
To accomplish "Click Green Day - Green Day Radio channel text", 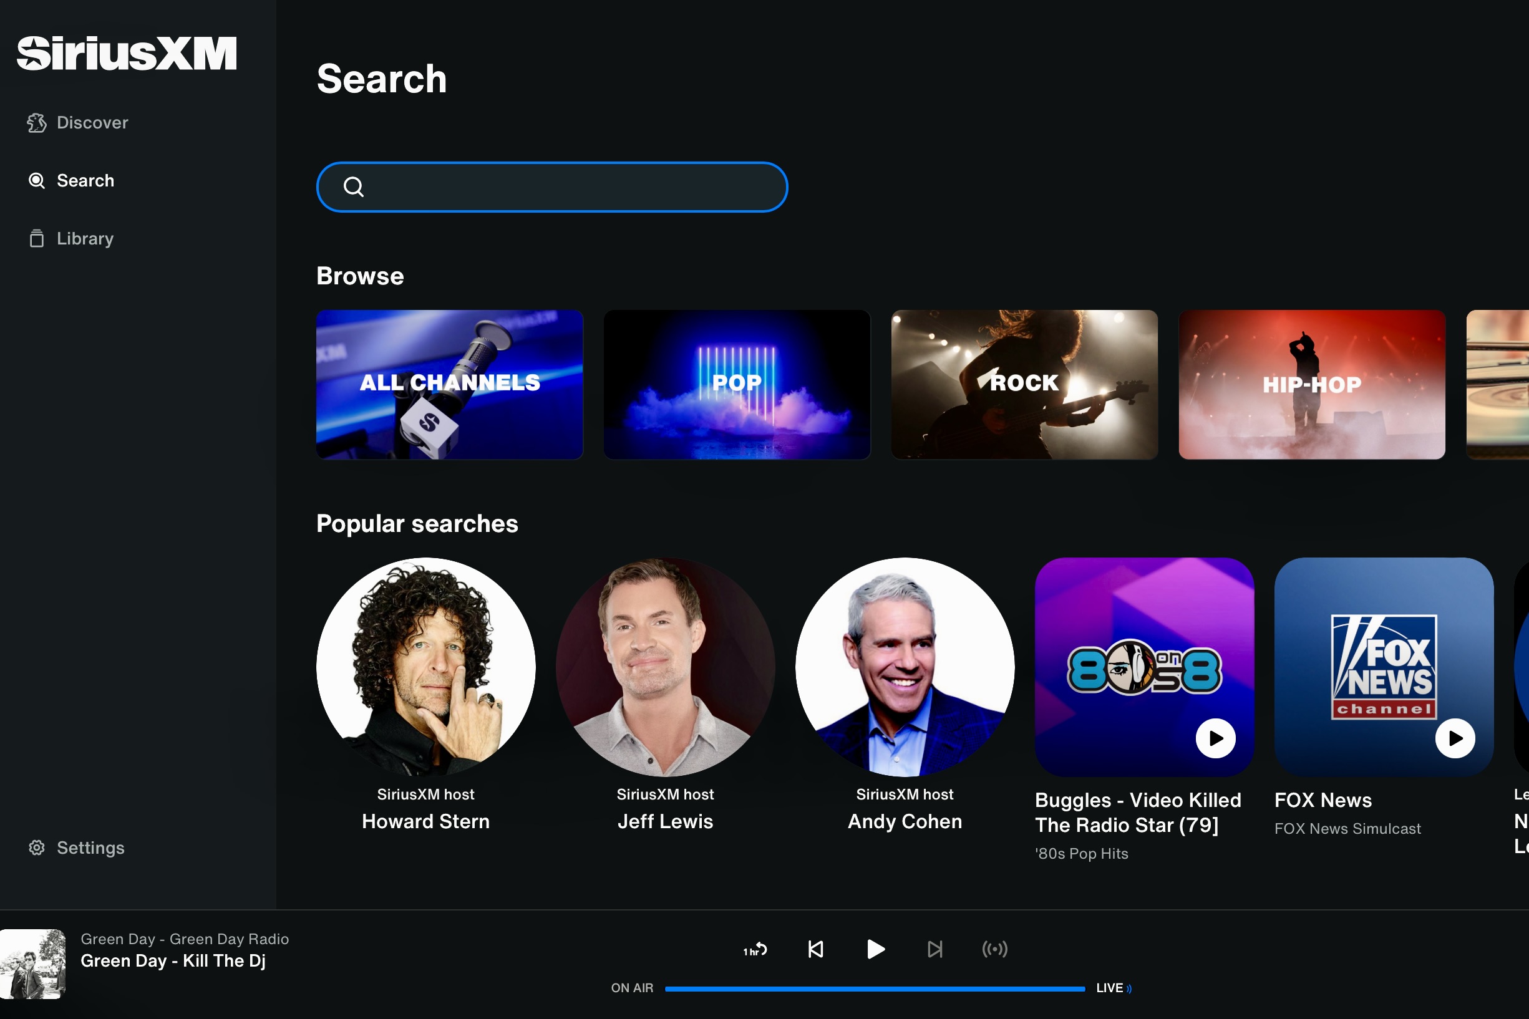I will (185, 939).
